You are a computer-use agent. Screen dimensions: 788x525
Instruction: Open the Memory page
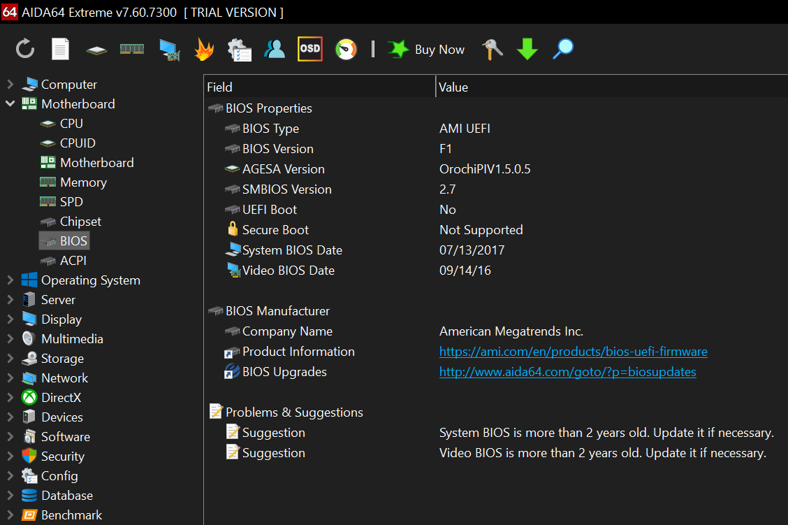[83, 182]
